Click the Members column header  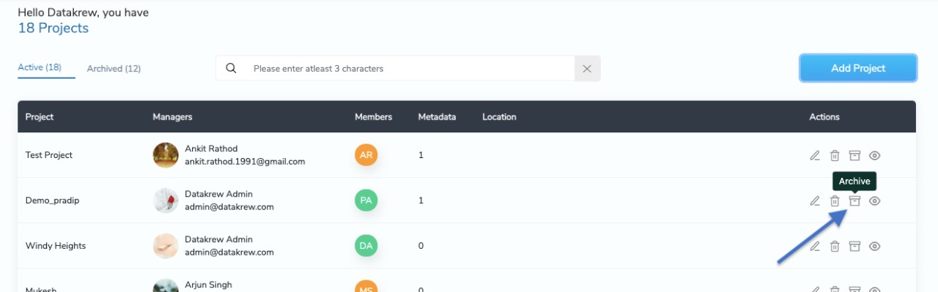coord(374,116)
